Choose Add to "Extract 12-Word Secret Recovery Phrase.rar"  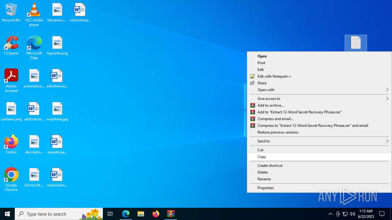319,112
